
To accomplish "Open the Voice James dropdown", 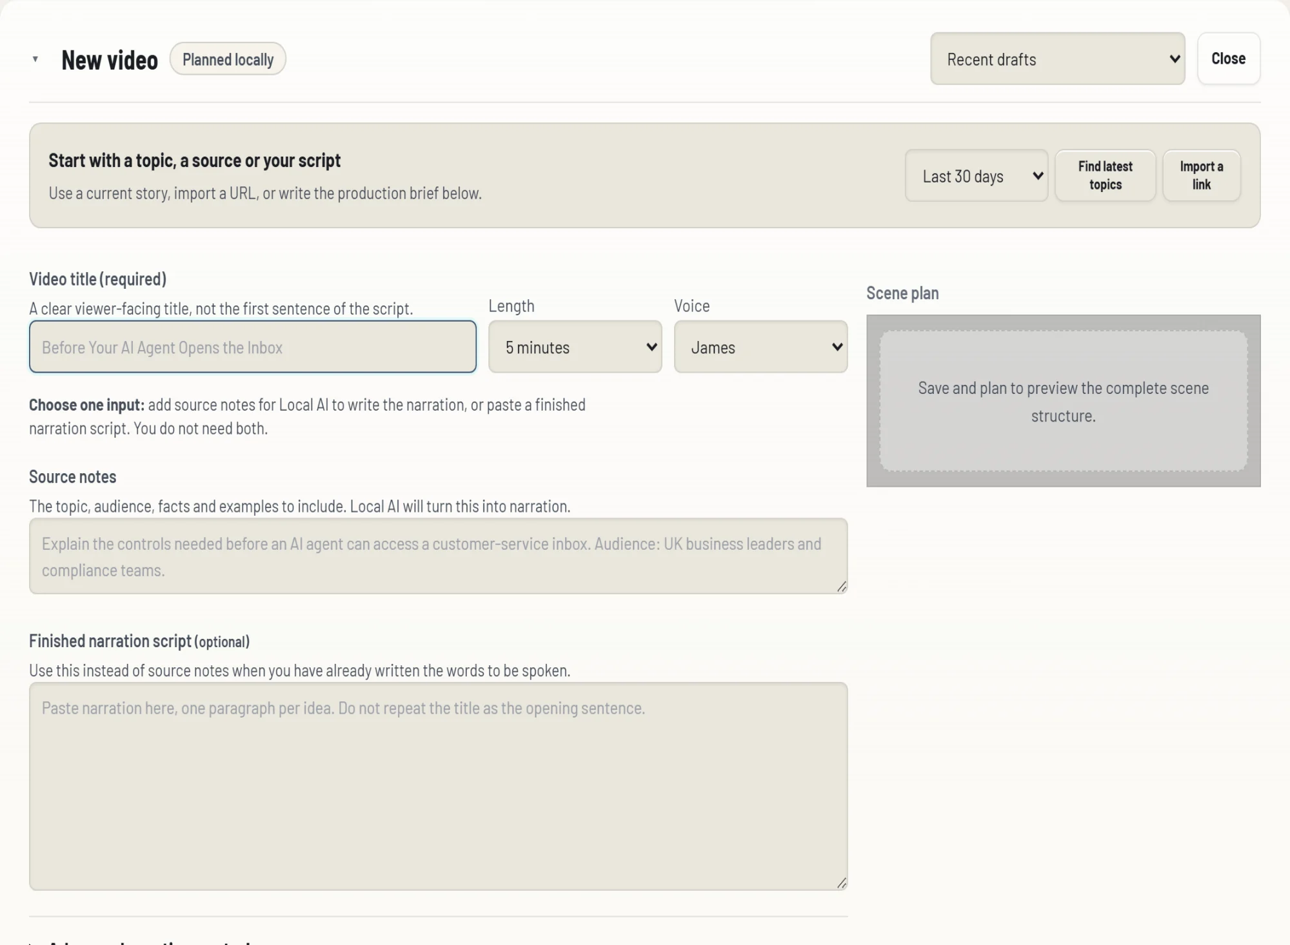I will (x=760, y=347).
